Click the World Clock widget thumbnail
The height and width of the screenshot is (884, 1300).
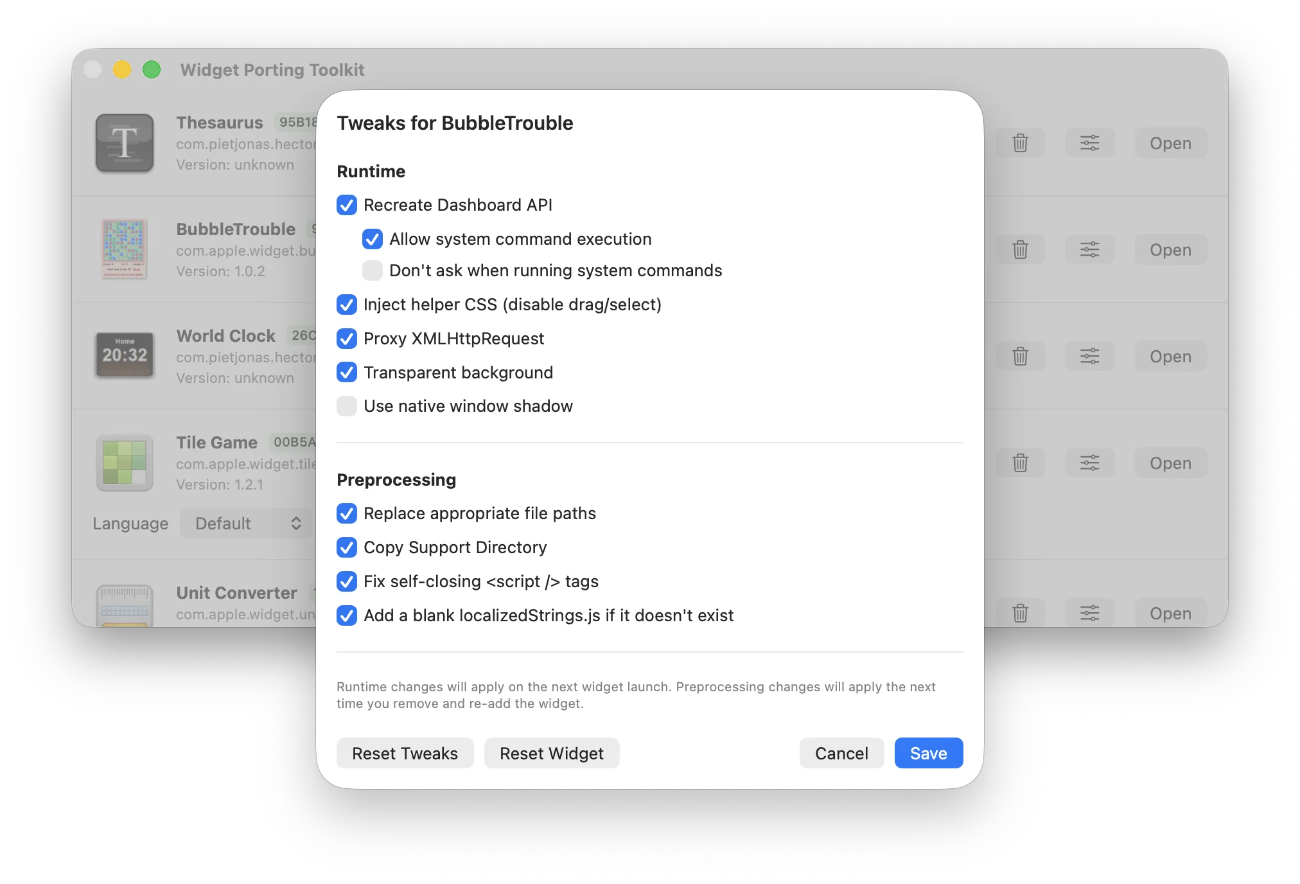tap(125, 355)
